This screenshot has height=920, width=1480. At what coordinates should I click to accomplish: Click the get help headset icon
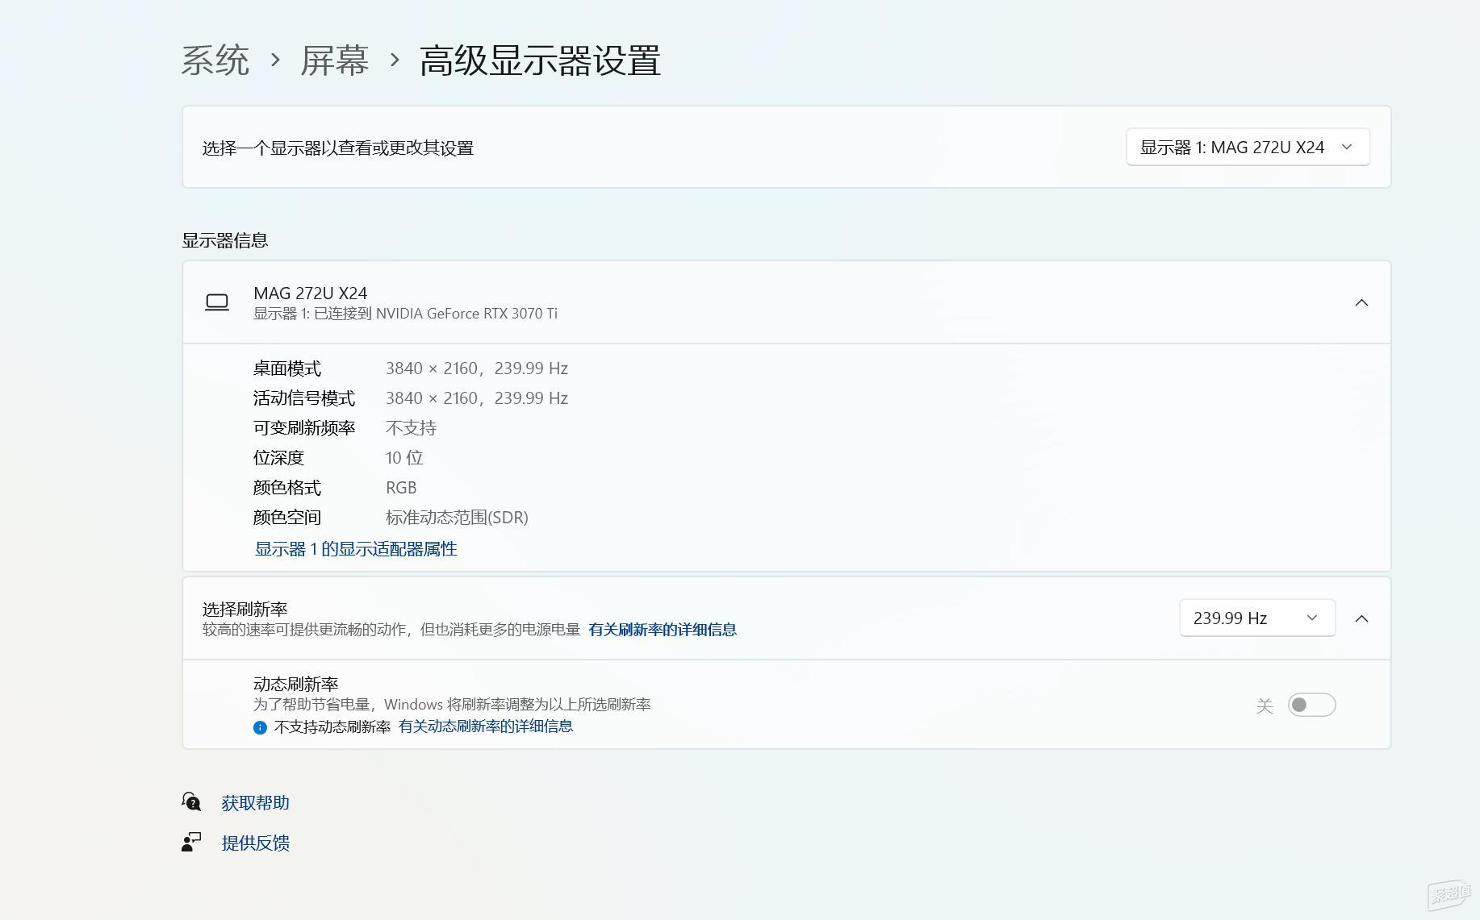191,801
